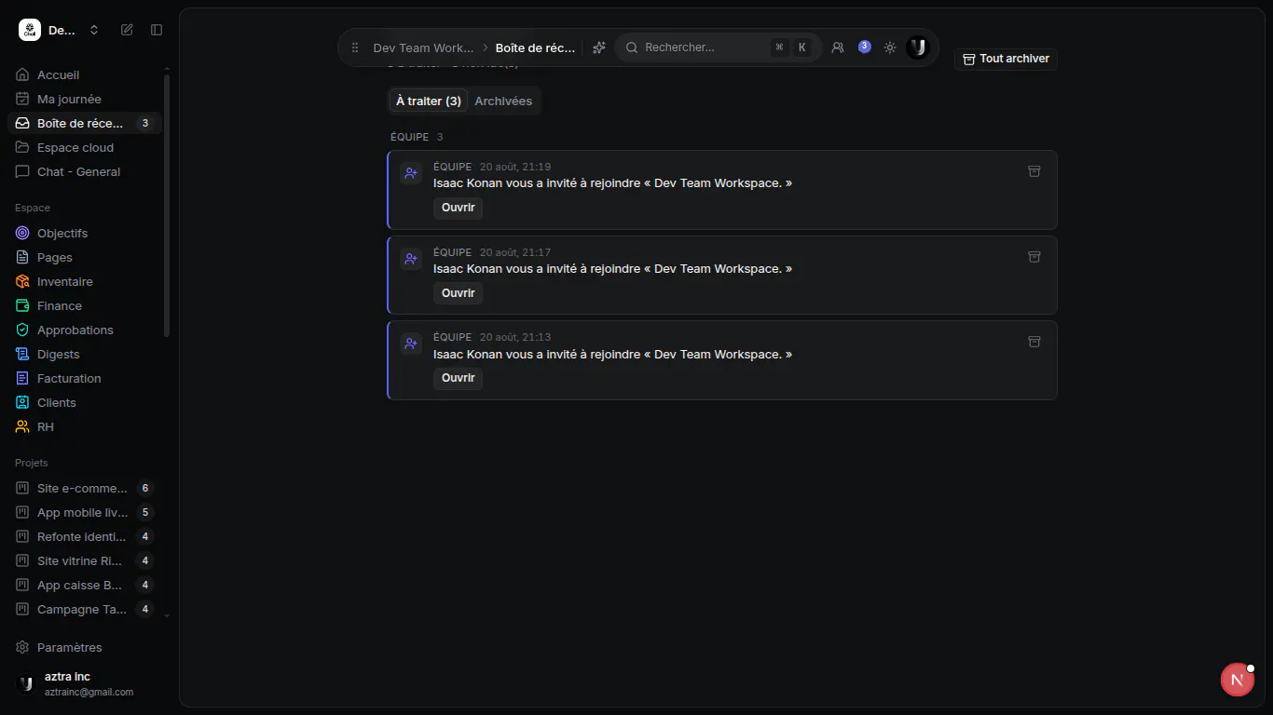Viewport: 1273px width, 715px height.
Task: Click the Pages document icon
Action: point(22,257)
